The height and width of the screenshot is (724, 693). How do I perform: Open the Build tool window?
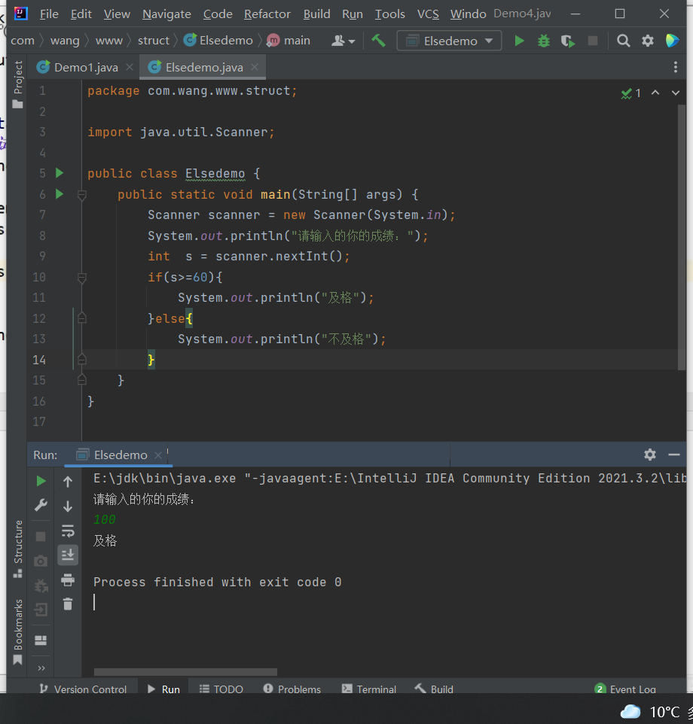pos(434,689)
